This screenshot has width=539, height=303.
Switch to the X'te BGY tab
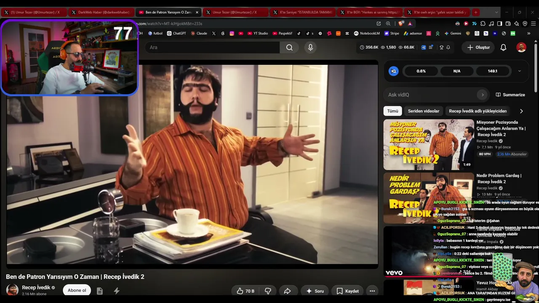[370, 12]
